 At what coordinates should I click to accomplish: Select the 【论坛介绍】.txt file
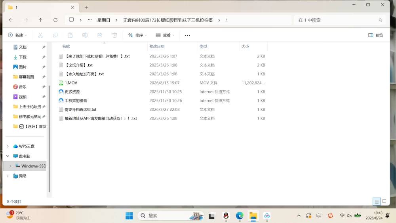click(78, 65)
